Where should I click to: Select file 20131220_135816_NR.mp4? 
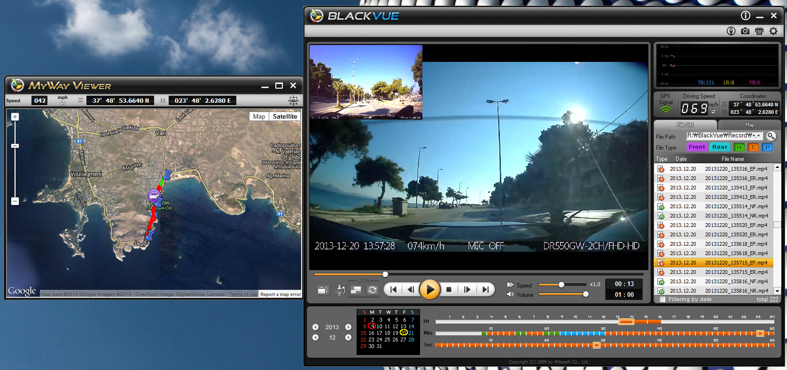pyautogui.click(x=714, y=291)
